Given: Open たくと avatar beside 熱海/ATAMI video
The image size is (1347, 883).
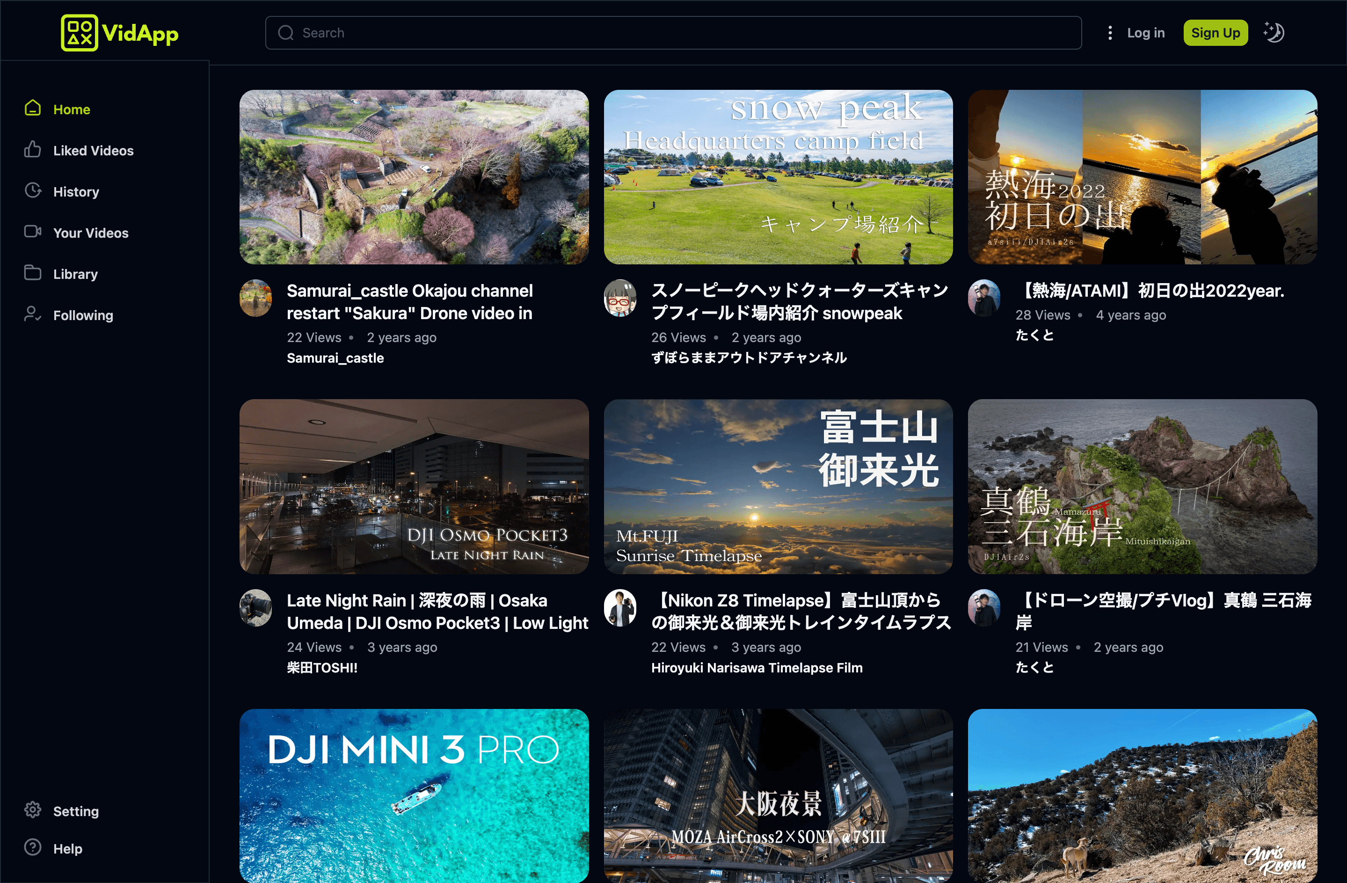Looking at the screenshot, I should pos(984,298).
